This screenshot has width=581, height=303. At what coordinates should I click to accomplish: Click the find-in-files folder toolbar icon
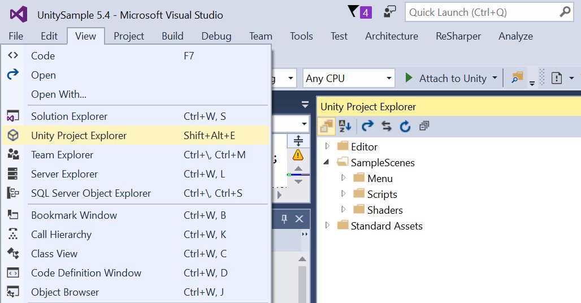(517, 78)
